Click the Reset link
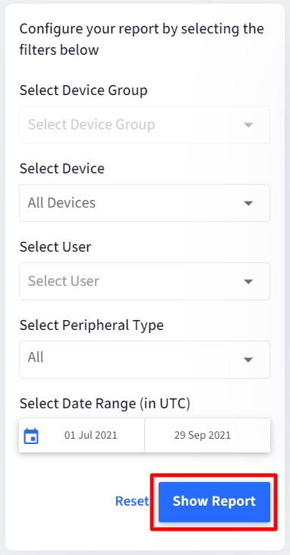 point(132,501)
